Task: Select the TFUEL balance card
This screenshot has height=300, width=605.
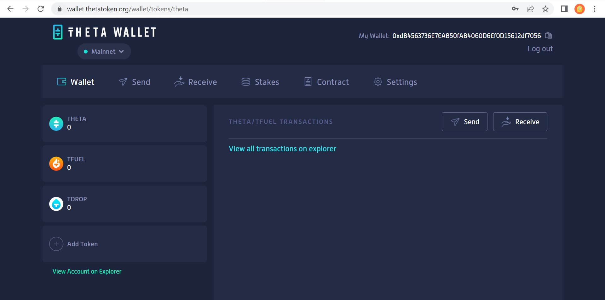Action: pos(124,164)
